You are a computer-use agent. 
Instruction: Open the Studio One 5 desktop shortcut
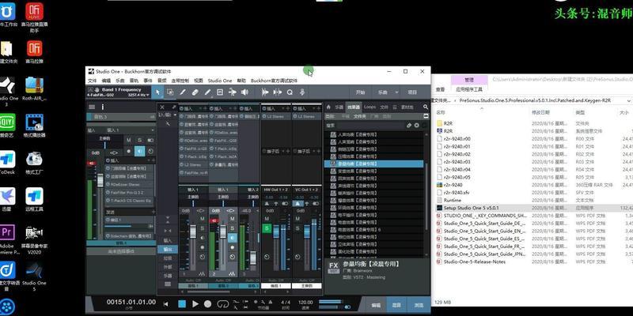coord(34,276)
